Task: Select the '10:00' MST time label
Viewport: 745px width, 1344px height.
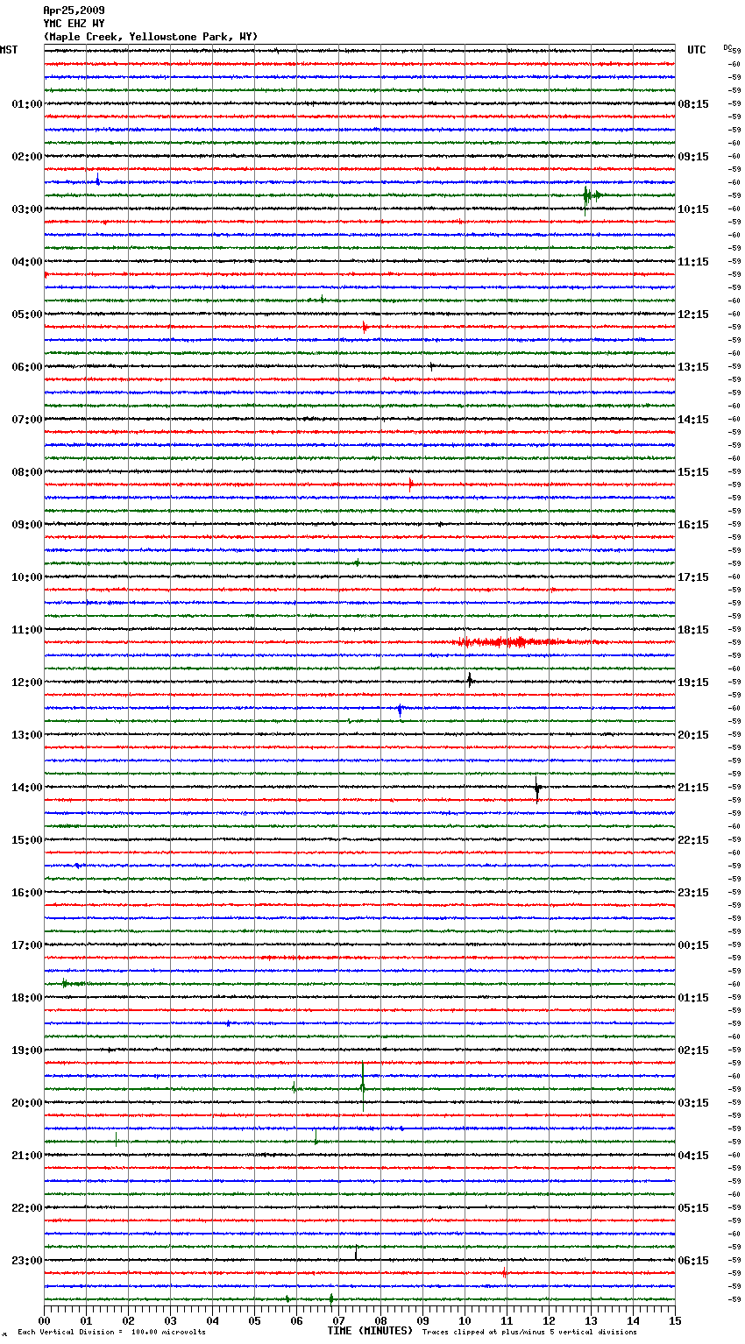Action: coord(27,577)
